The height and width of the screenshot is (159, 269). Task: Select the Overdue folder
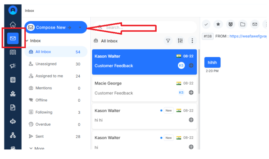pyautogui.click(x=56, y=124)
